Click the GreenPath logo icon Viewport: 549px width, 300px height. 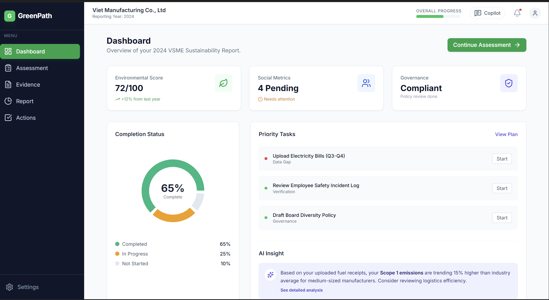10,16
